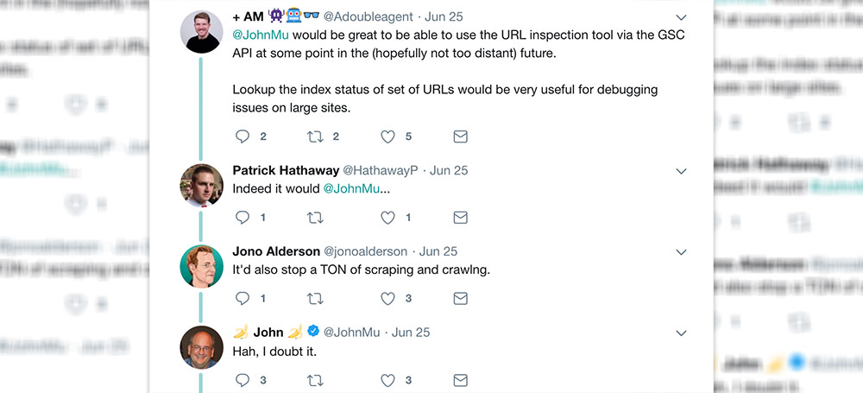Send Adoubleagent's tweet via direct message
The width and height of the screenshot is (863, 393).
tap(461, 136)
